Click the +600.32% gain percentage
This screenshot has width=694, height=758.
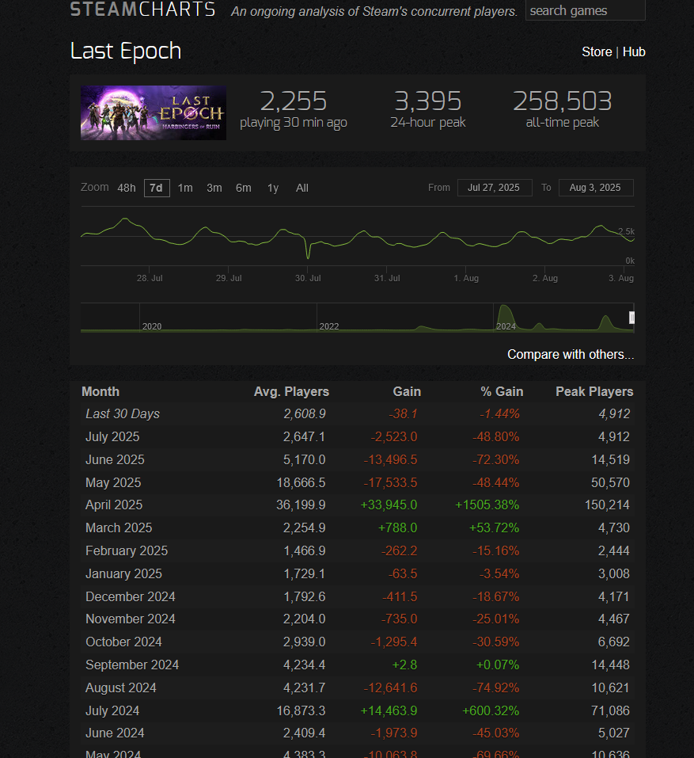pyautogui.click(x=491, y=710)
